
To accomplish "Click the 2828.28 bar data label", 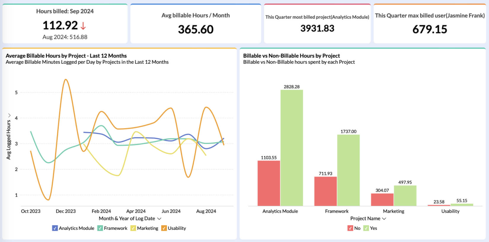I will pos(292,87).
